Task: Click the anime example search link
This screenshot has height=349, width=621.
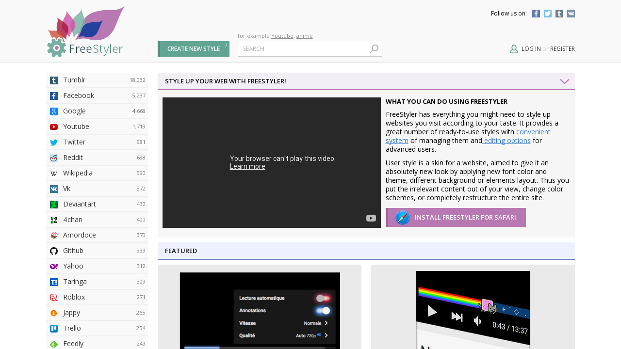Action: point(305,36)
